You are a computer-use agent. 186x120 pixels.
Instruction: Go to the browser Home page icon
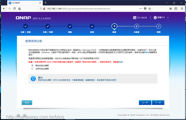click(x=19, y=9)
